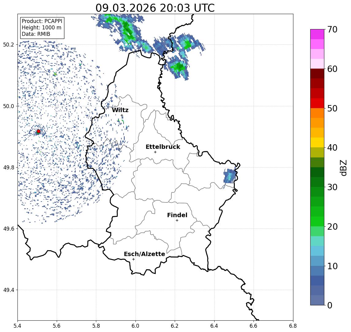Select the Esch/Alzette station label
The width and height of the screenshot is (351, 332).
pyautogui.click(x=144, y=254)
